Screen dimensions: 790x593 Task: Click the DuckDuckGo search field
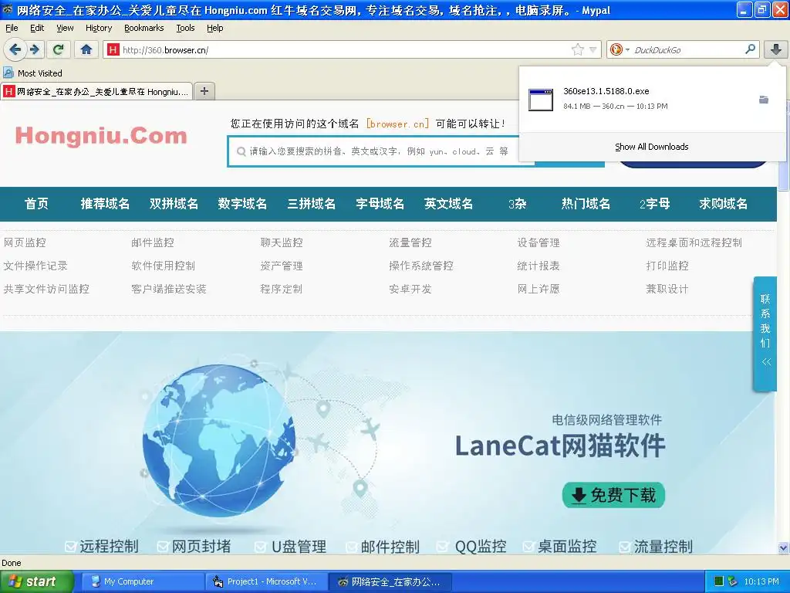(685, 49)
